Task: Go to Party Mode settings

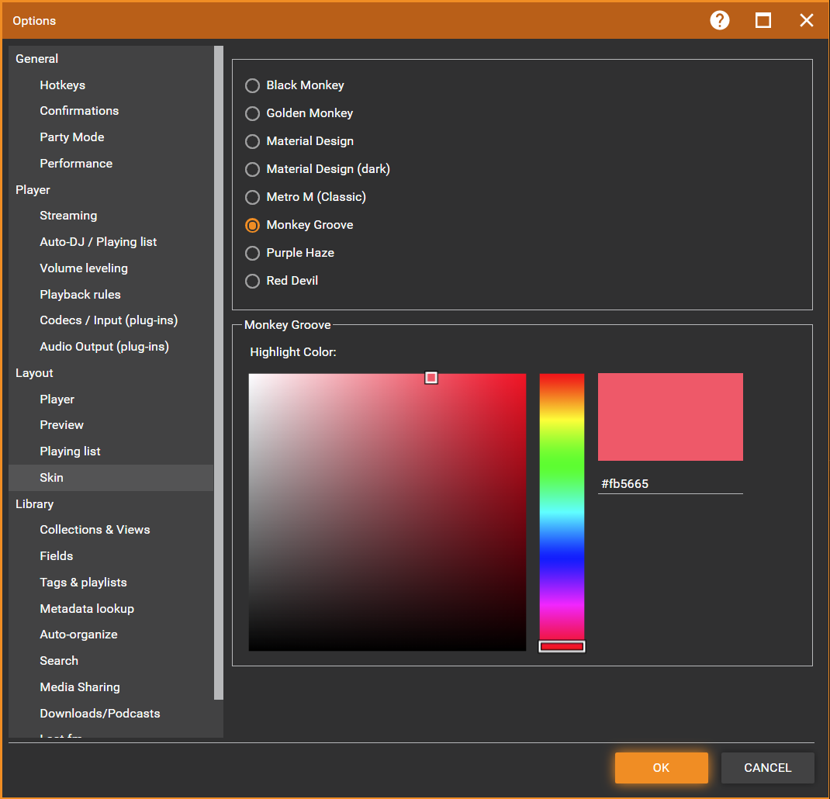Action: [x=72, y=137]
